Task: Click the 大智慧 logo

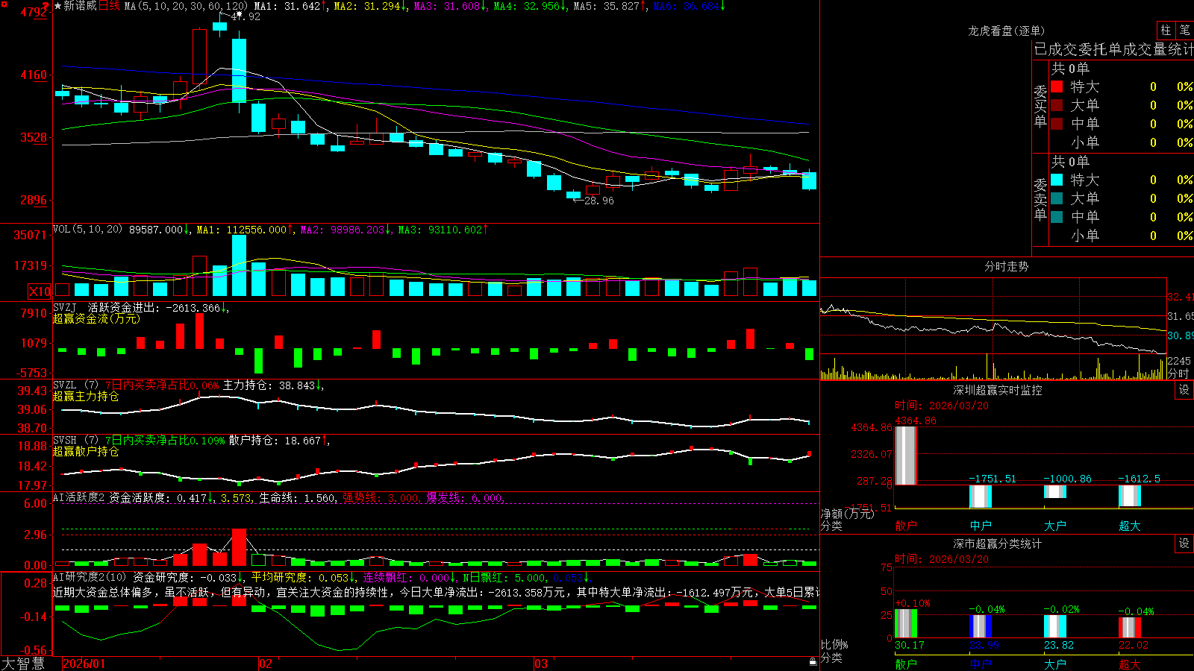Action: click(22, 663)
